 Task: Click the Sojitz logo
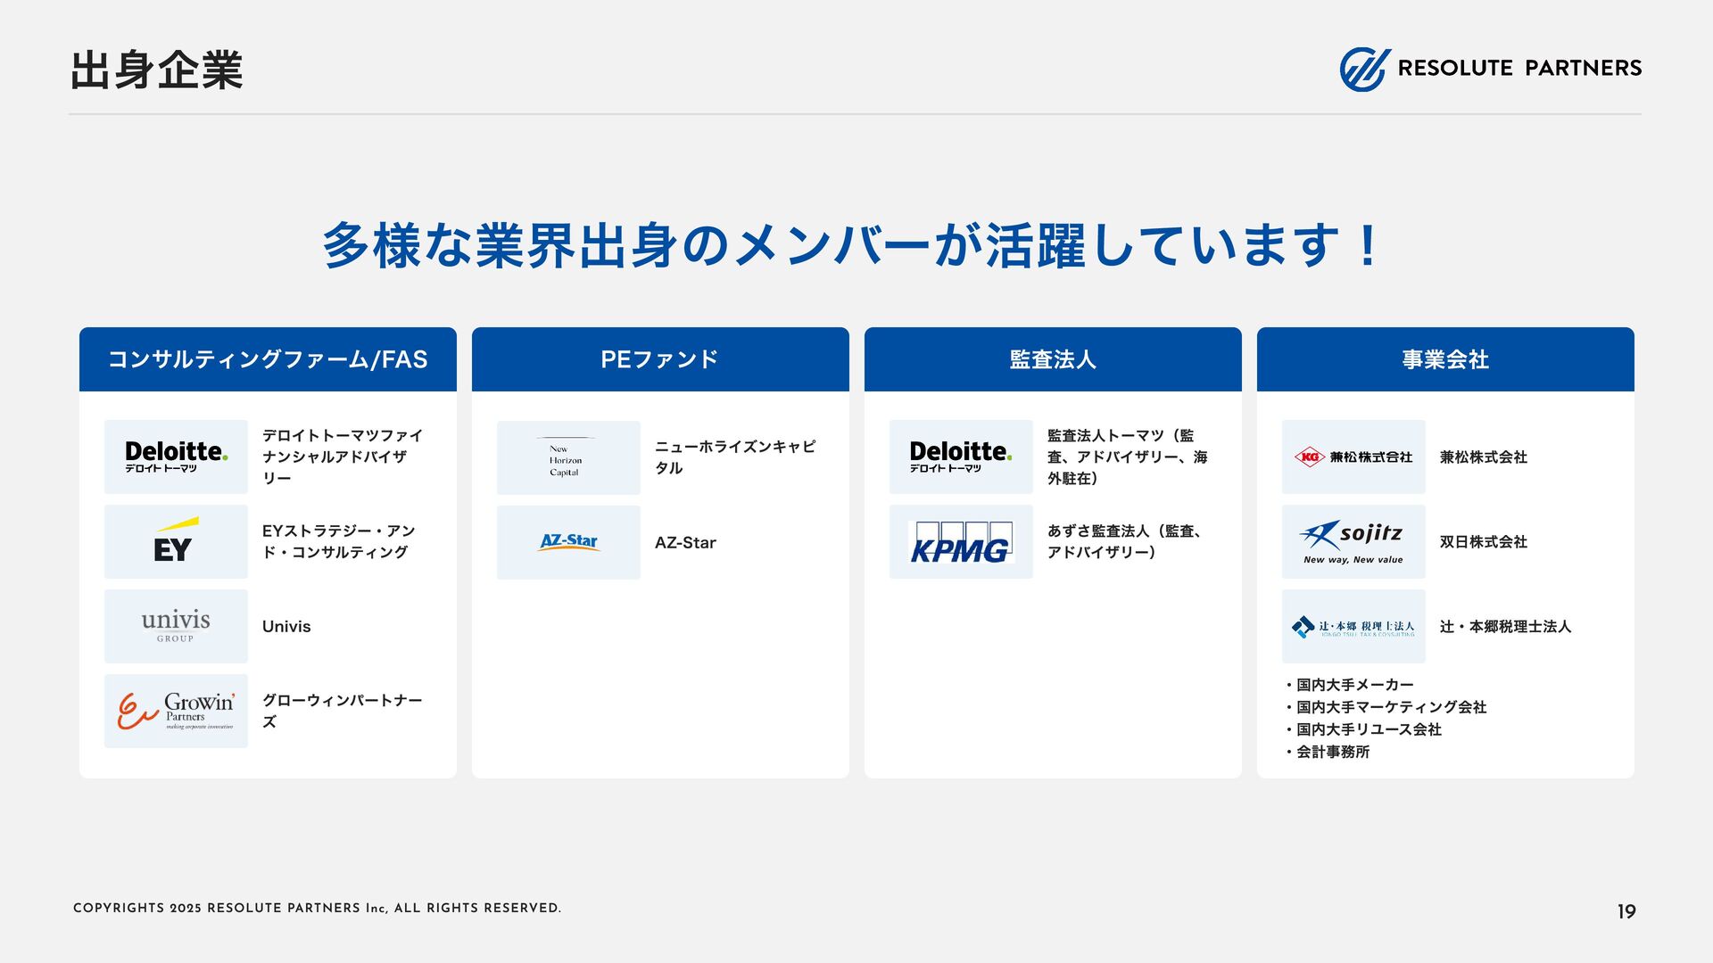pos(1353,541)
